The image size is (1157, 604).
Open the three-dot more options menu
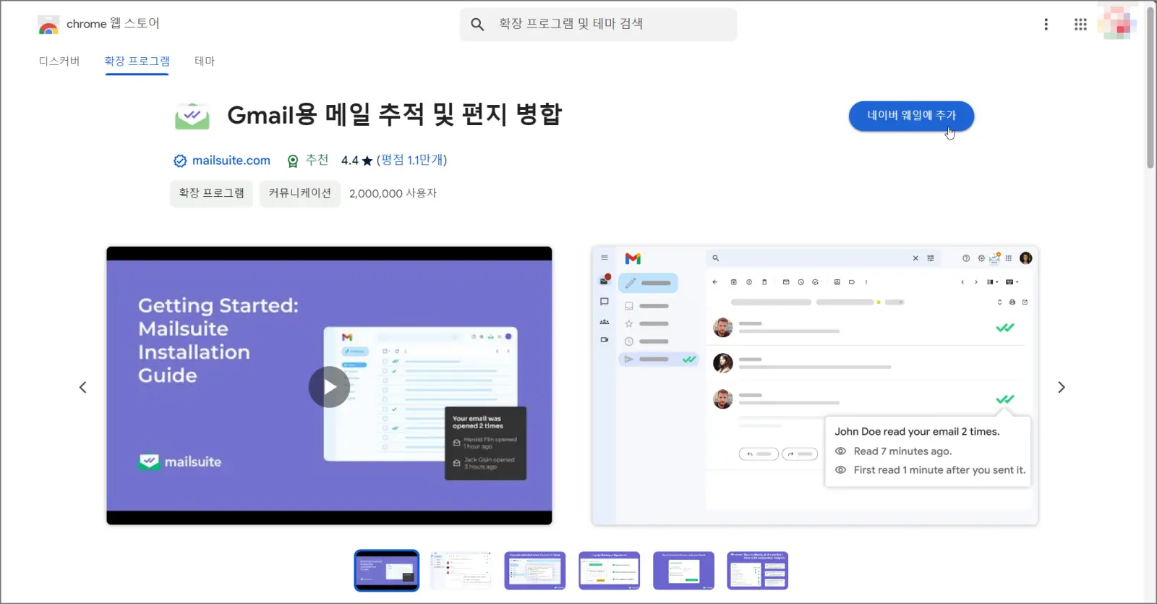tap(1046, 25)
